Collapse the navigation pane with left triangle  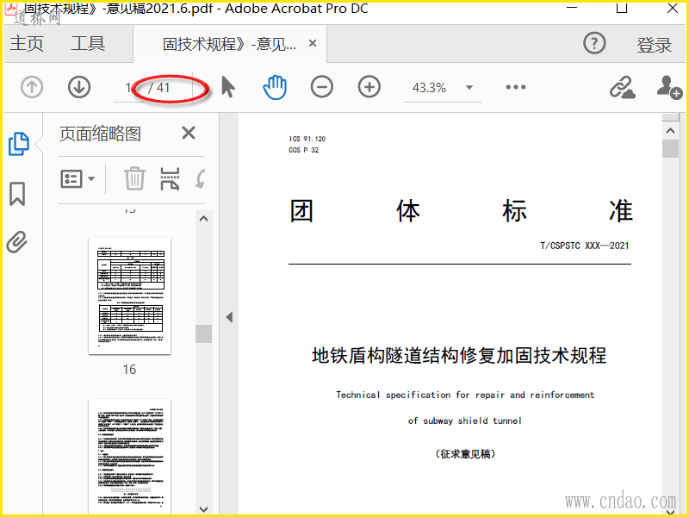[229, 317]
